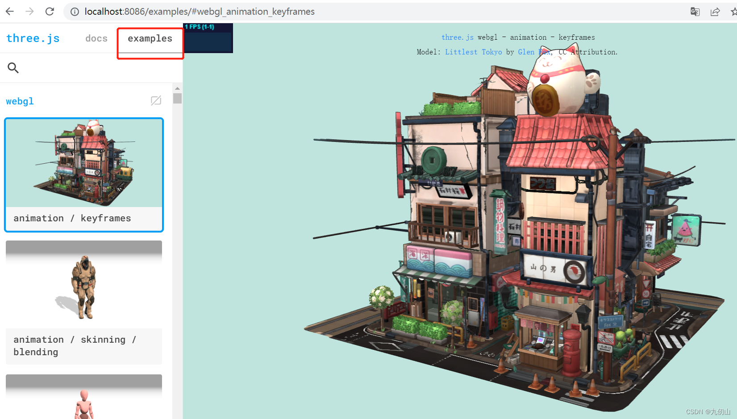737x419 pixels.
Task: Click the FPS stats panel
Action: pyautogui.click(x=208, y=38)
